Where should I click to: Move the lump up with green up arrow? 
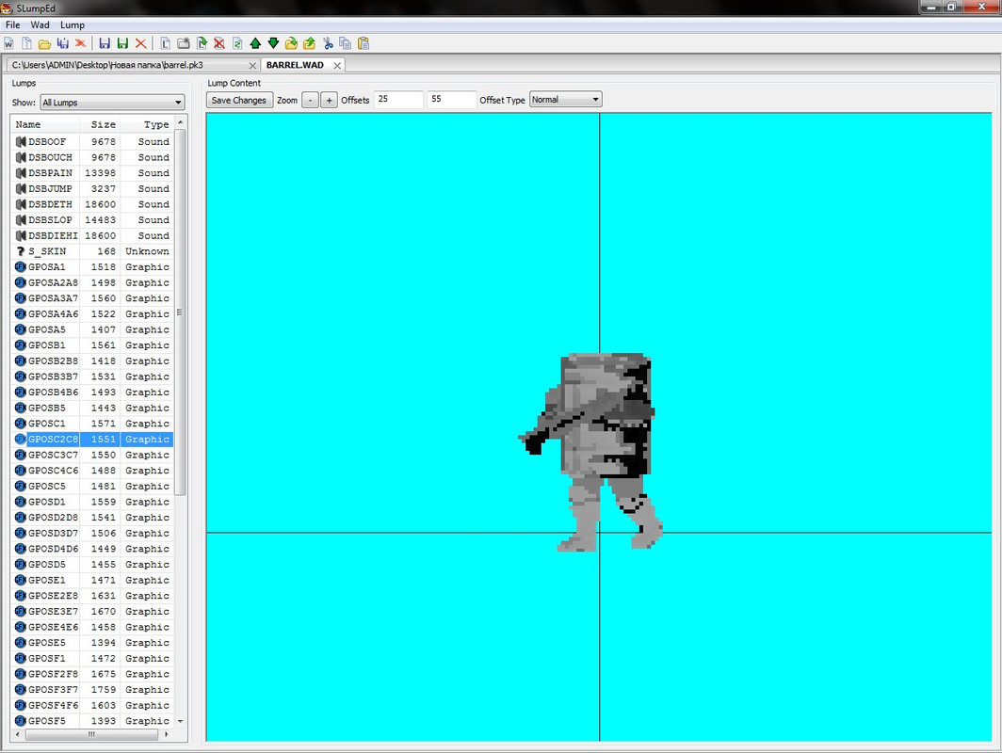[255, 43]
